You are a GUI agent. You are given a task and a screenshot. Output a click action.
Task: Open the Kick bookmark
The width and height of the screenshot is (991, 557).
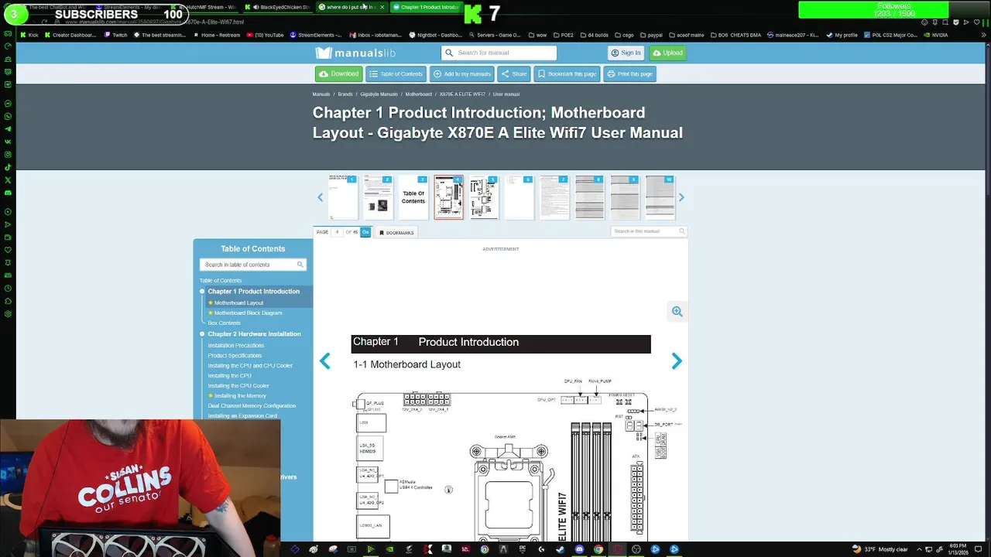(x=29, y=35)
